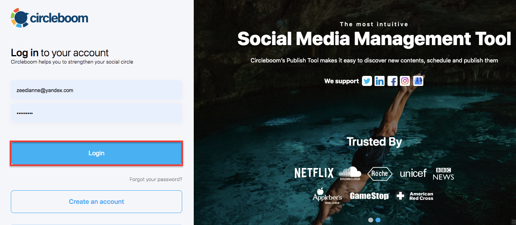Select the BBC News logo
The width and height of the screenshot is (516, 225).
pos(443,173)
